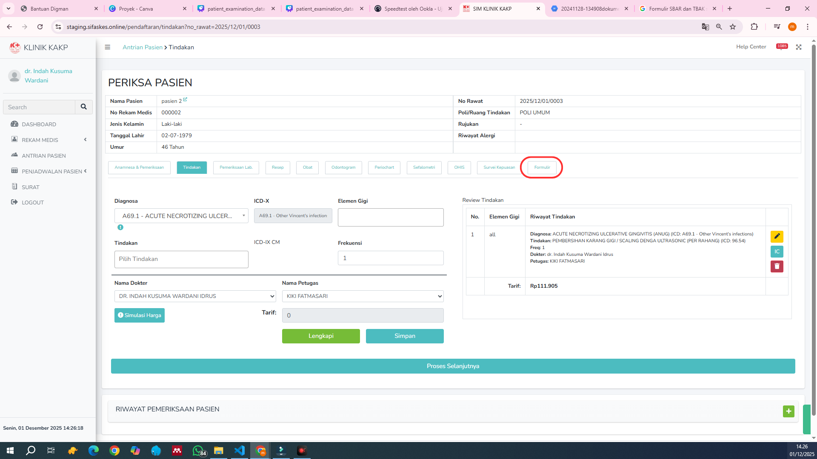Open WhatsApp from the taskbar
Image resolution: width=817 pixels, height=459 pixels.
(198, 450)
